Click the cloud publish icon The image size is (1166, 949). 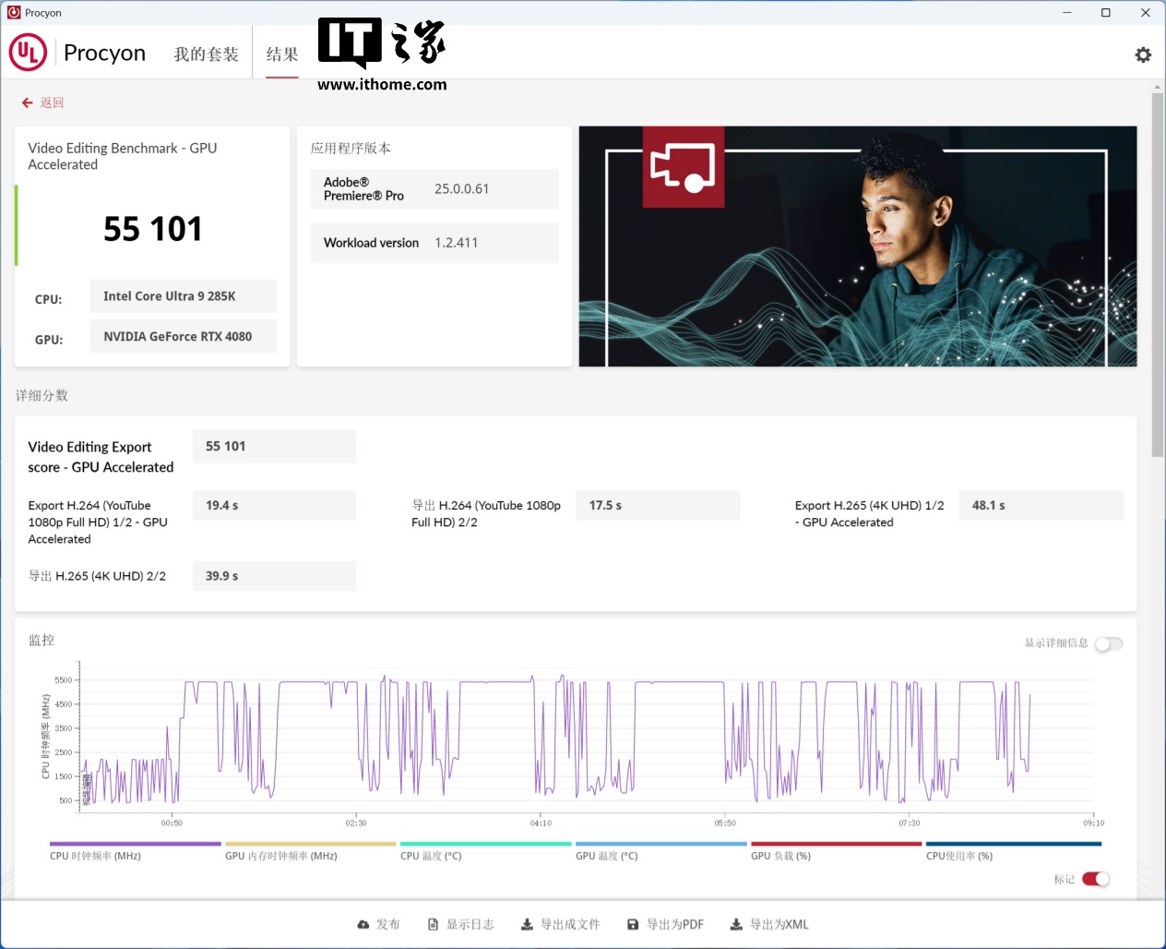click(x=363, y=924)
